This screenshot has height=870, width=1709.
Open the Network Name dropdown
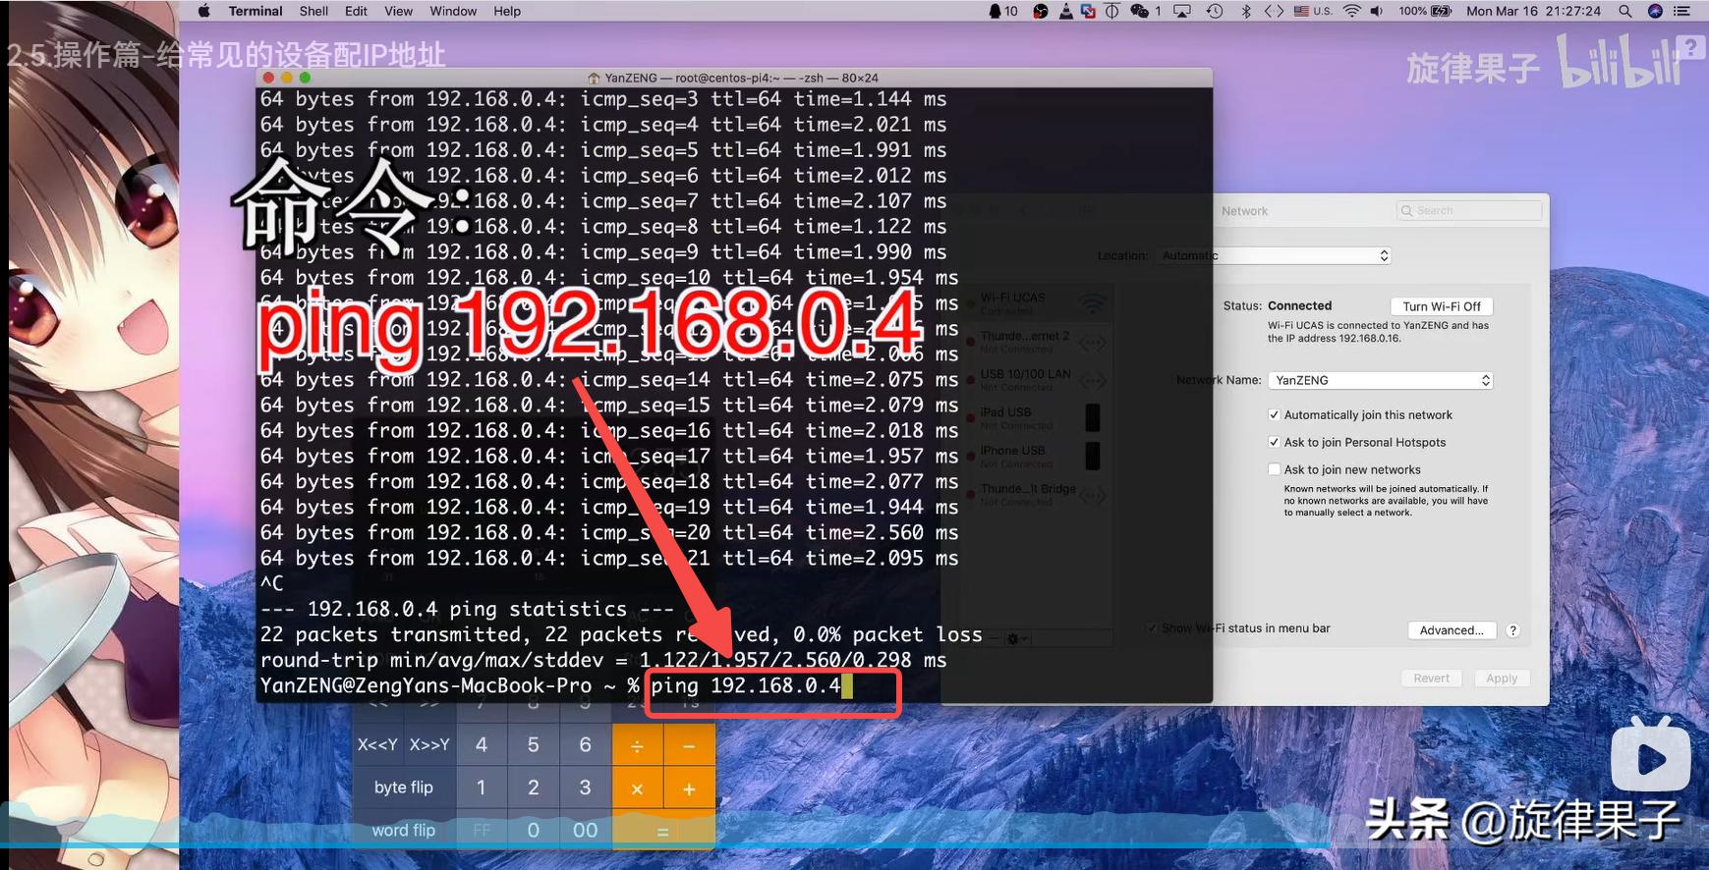pyautogui.click(x=1381, y=380)
